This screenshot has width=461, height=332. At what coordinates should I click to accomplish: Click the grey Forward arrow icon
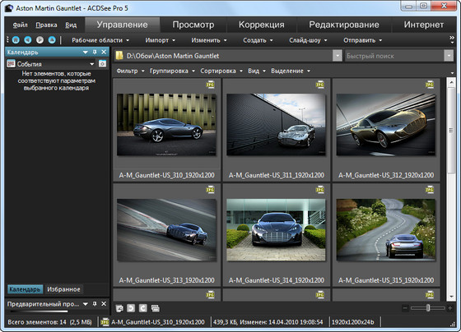pyautogui.click(x=40, y=40)
